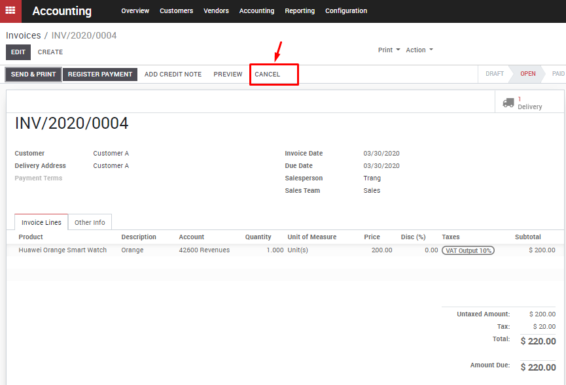The height and width of the screenshot is (385, 566).
Task: Click the PREVIEW button
Action: pos(228,75)
